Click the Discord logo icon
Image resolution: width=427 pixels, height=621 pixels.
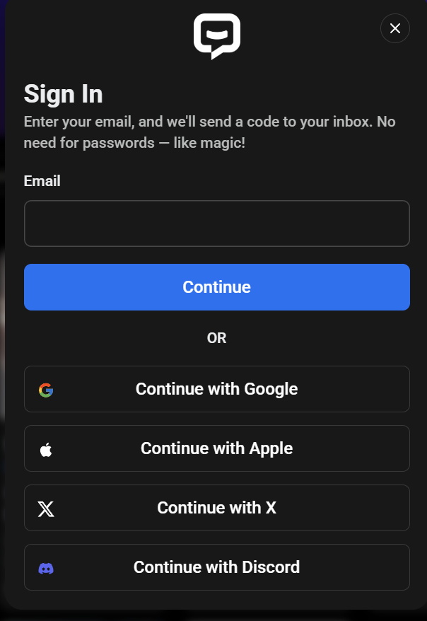click(46, 569)
